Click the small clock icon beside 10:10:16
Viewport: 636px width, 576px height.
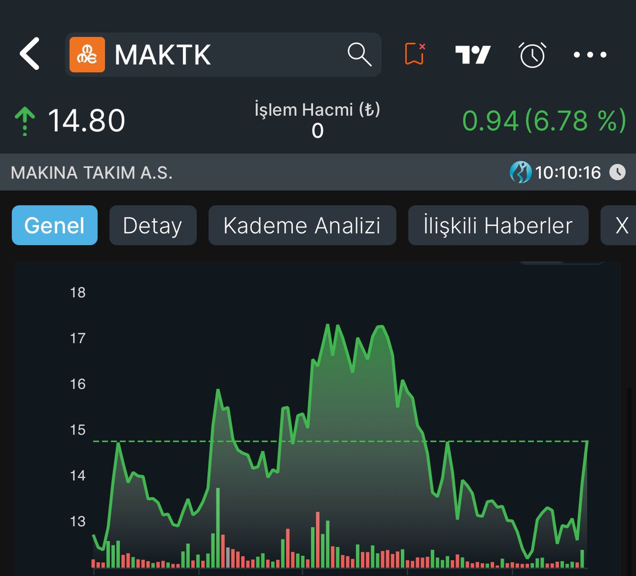click(x=618, y=172)
